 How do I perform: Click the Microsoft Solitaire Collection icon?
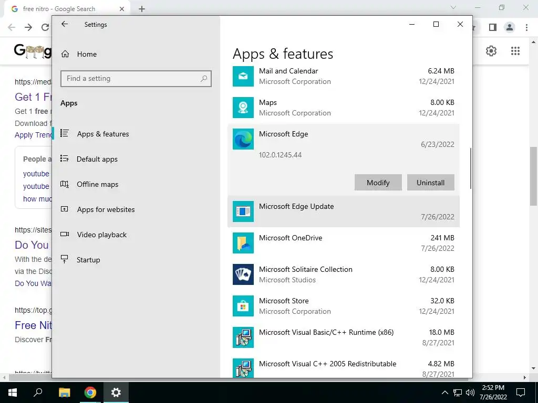[243, 274]
